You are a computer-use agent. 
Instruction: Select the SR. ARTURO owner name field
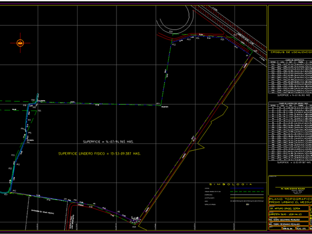[289, 208]
